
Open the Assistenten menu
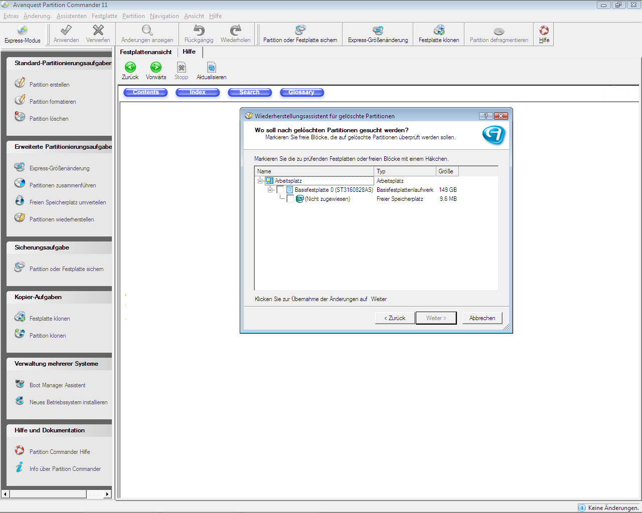coord(72,16)
